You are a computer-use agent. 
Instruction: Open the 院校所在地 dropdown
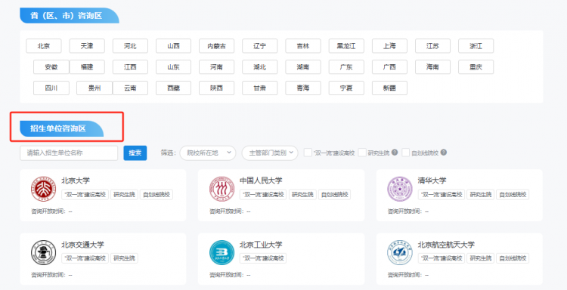tap(208, 153)
